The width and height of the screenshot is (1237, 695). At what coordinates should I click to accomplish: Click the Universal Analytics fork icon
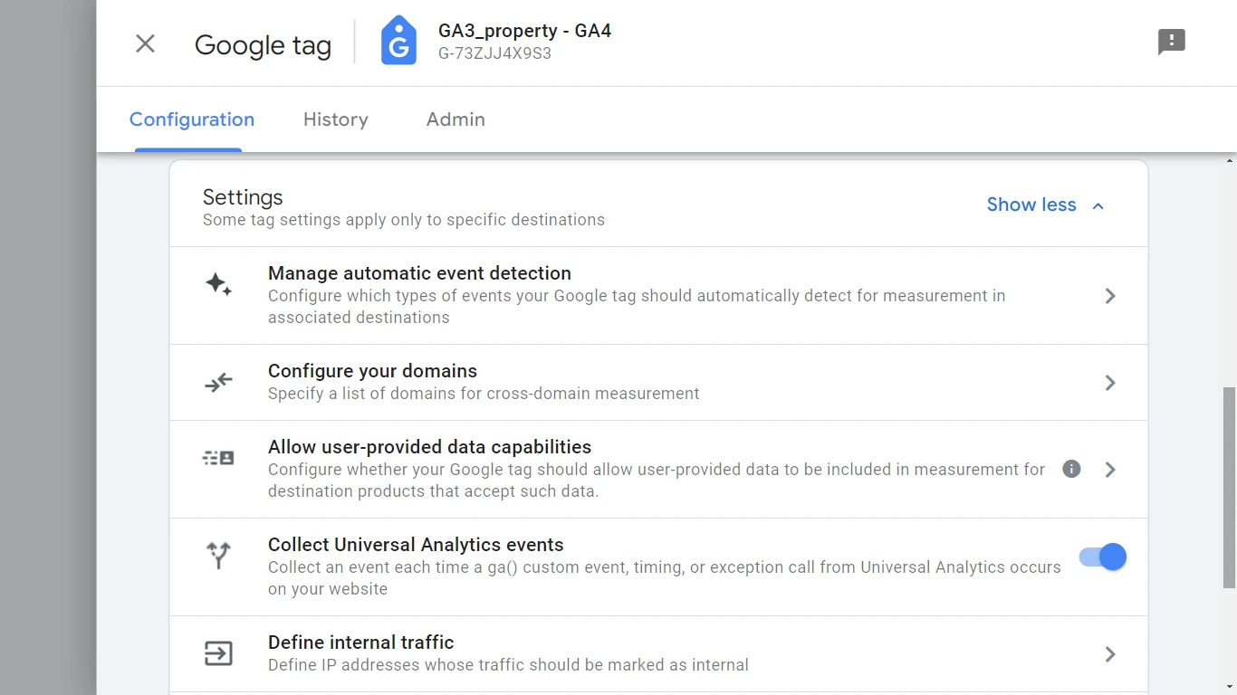(218, 555)
